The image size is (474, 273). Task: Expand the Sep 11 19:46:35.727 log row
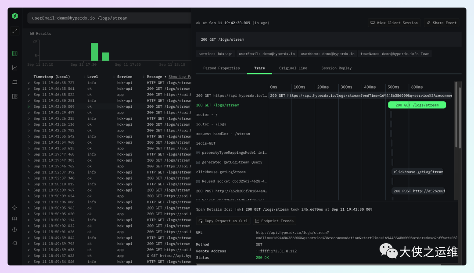pos(29,83)
